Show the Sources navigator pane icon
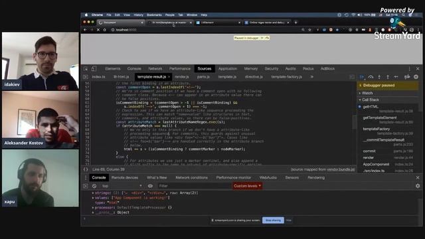425x239 pixels. (x=86, y=77)
